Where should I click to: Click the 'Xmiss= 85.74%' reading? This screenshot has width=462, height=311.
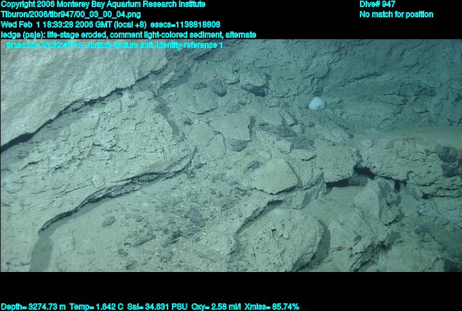271,307
